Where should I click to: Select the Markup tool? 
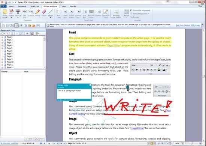coord(18,14)
